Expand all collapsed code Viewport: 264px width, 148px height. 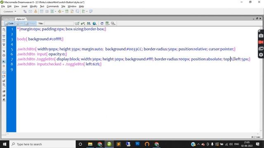tap(4, 45)
